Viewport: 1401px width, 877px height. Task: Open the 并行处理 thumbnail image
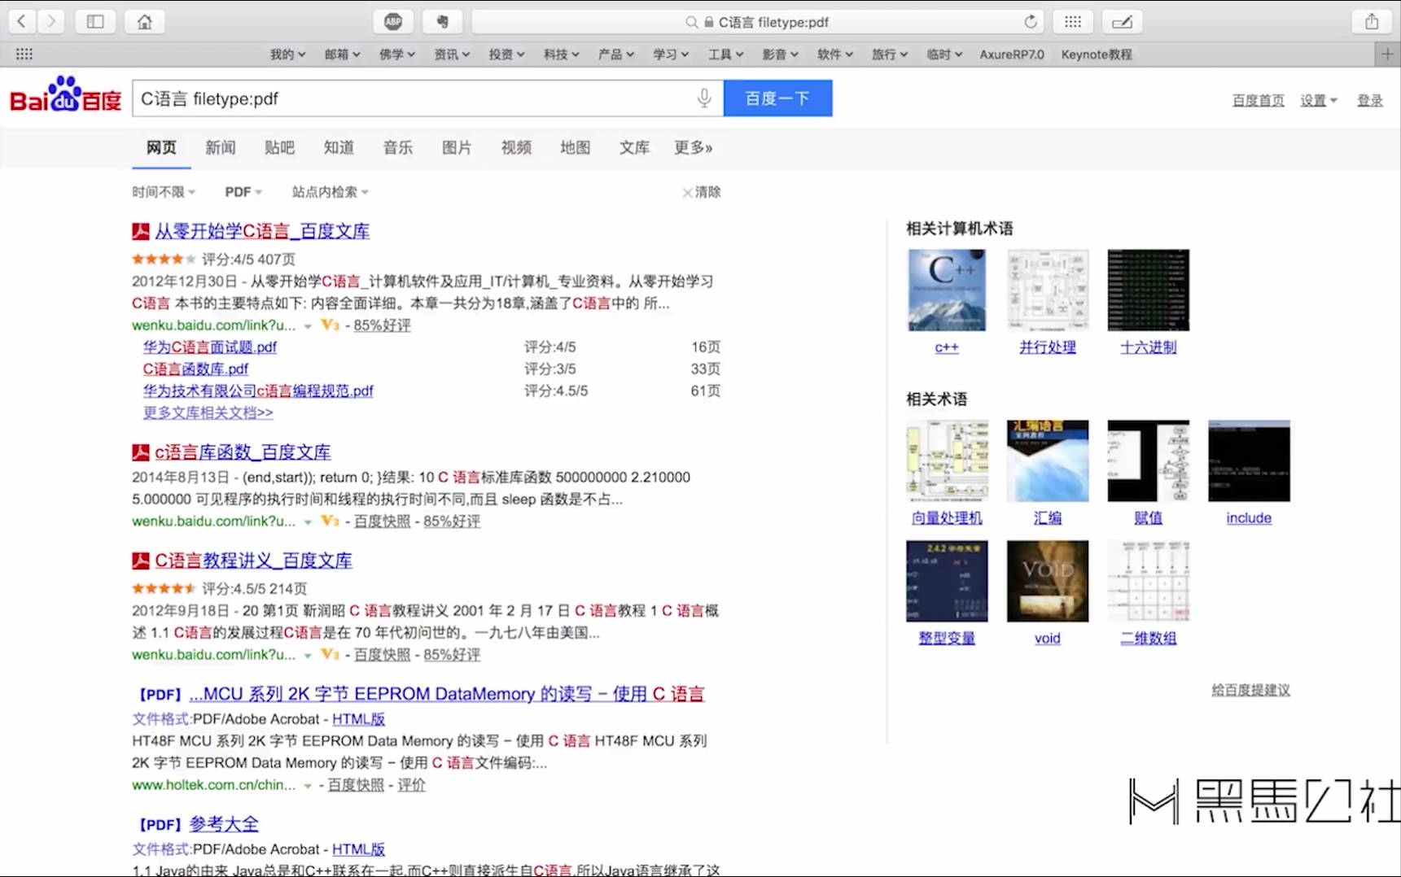(x=1048, y=290)
